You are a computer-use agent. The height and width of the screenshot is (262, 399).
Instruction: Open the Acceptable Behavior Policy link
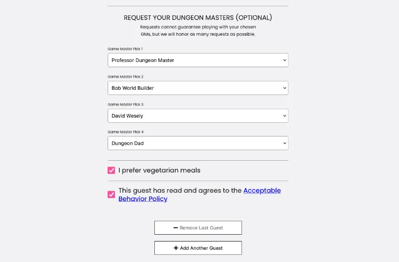(x=261, y=191)
